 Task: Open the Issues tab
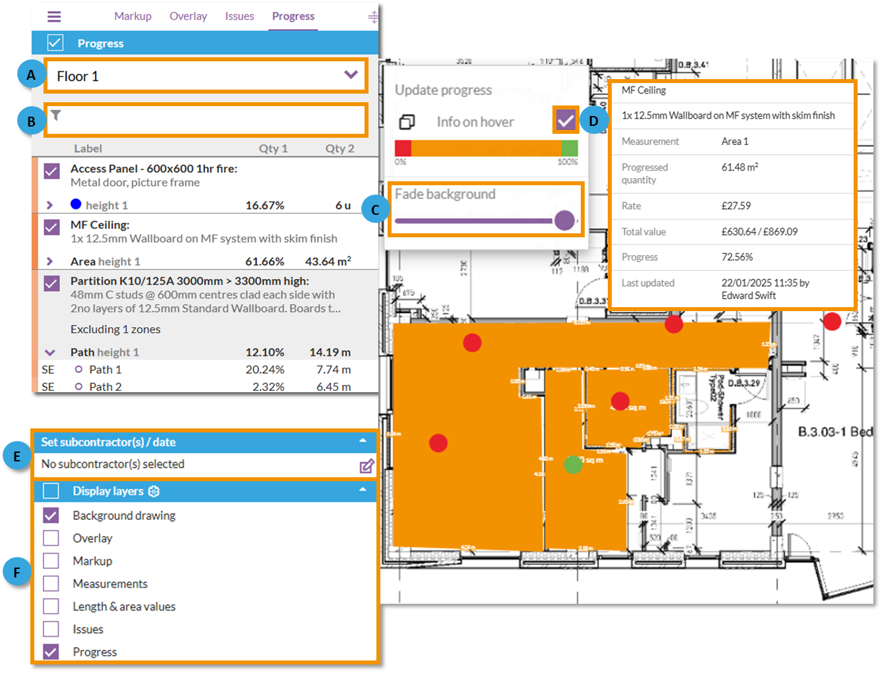(x=239, y=16)
